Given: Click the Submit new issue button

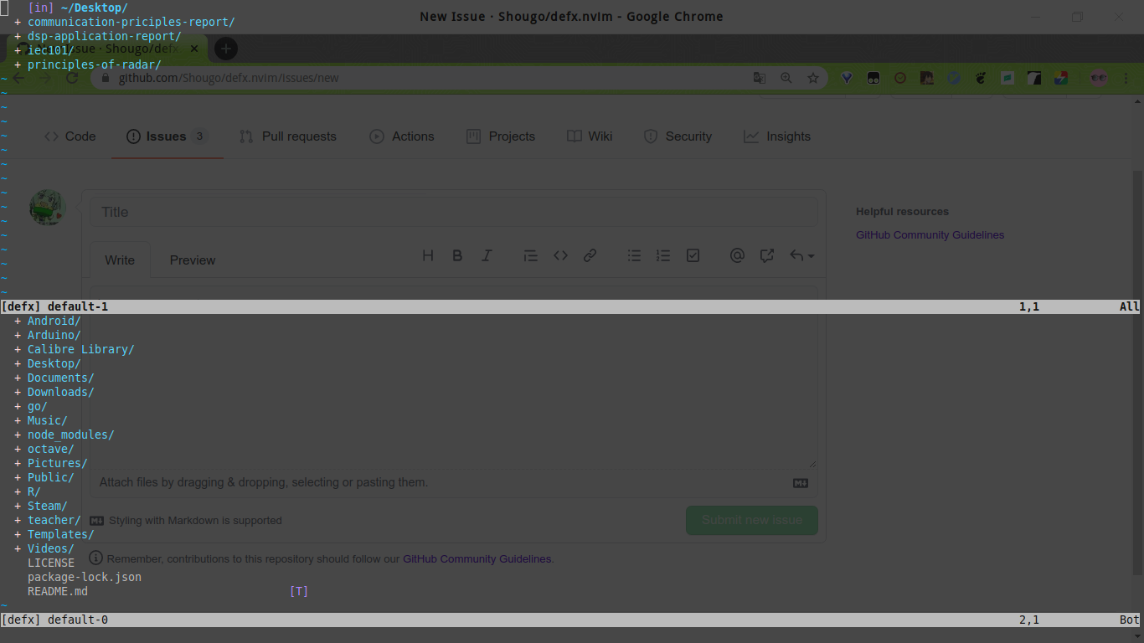Looking at the screenshot, I should (x=751, y=520).
